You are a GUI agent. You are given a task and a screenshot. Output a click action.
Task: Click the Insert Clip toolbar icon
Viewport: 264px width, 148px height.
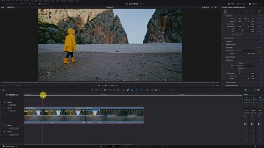(x=110, y=90)
